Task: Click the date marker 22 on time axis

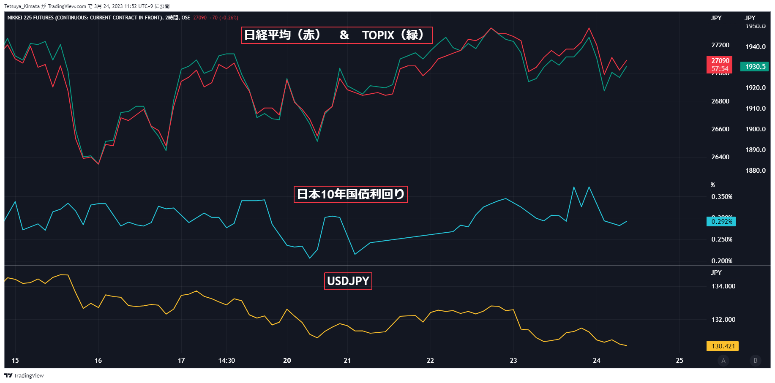Action: coord(430,361)
